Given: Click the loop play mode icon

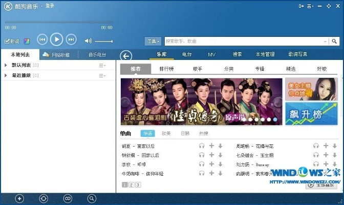Looking at the screenshot, I should coord(68,198).
